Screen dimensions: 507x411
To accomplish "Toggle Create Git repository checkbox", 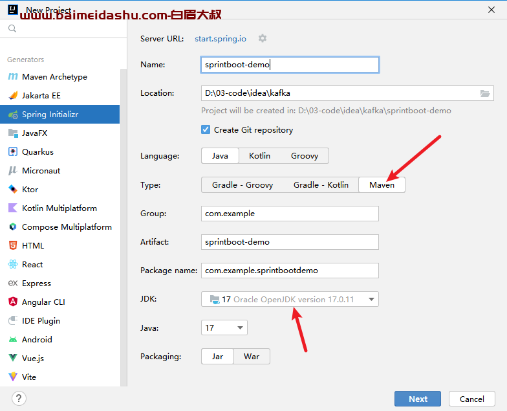I will tap(206, 129).
